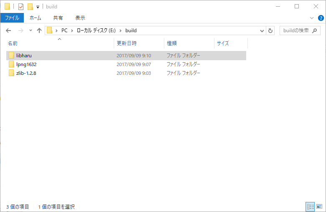326x212 pixels.
Task: Click ファイル フォルダー type in zlib-1.2.8 row
Action: tap(183, 73)
